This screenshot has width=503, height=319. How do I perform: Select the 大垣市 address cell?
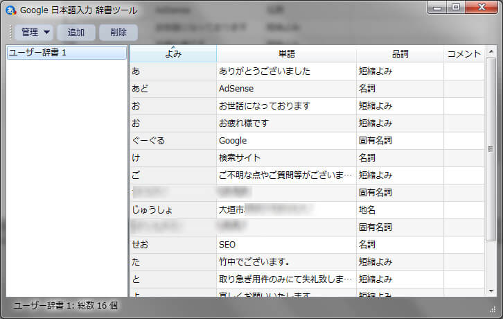pos(286,209)
